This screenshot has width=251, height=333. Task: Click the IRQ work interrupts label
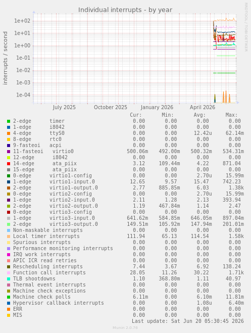[42, 254]
